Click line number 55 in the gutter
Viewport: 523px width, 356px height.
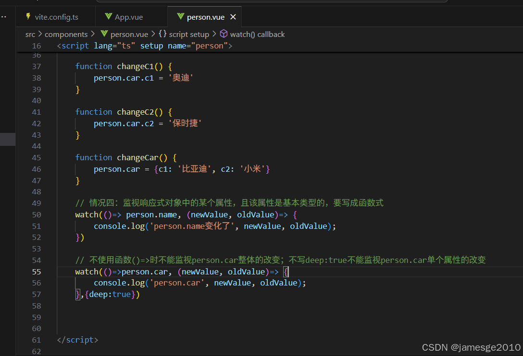(x=37, y=272)
